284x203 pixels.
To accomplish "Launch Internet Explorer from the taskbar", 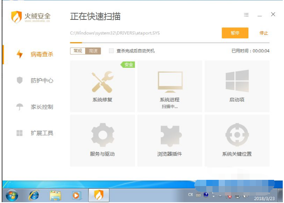I will tap(34, 196).
